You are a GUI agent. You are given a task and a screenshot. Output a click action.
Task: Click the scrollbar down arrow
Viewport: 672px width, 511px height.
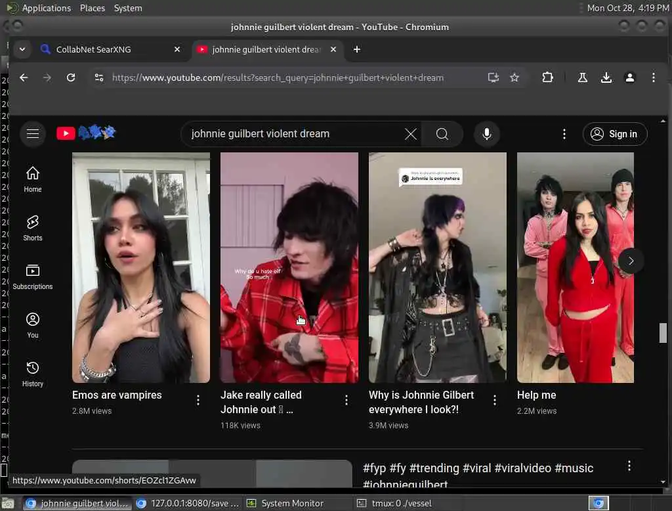coord(663,481)
